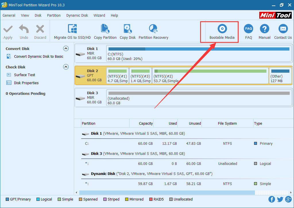The width and height of the screenshot is (294, 208).
Task: Click the horizontal scrollbar thumb
Action: (x=167, y=192)
